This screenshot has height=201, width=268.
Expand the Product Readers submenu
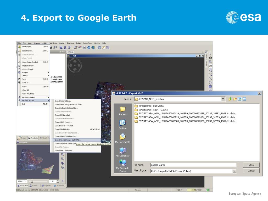click(33, 97)
